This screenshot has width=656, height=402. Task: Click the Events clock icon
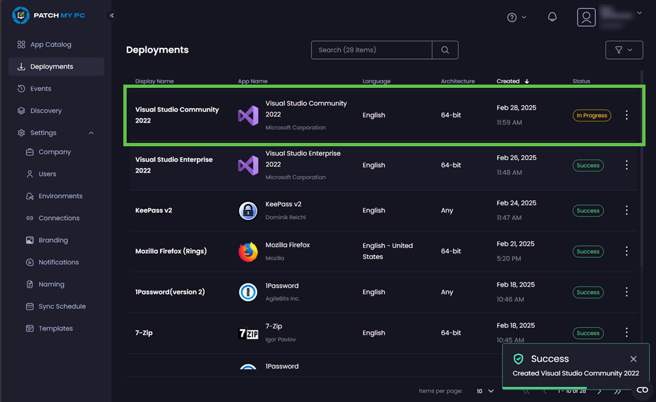[22, 89]
